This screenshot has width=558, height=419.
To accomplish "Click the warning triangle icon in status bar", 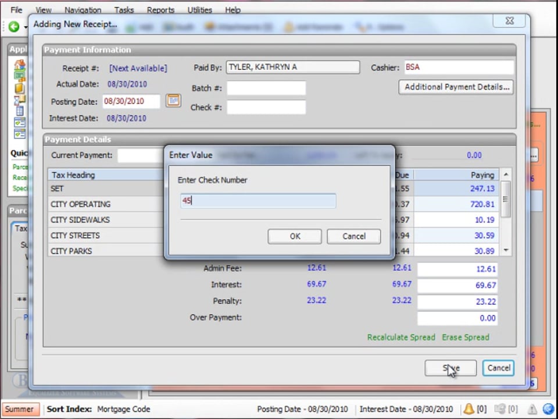I will (x=532, y=409).
